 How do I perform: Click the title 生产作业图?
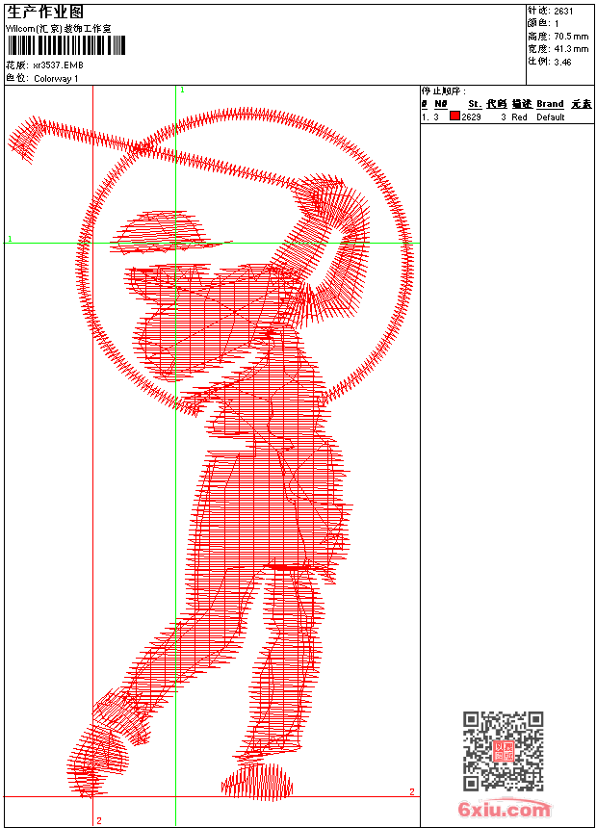tap(45, 12)
